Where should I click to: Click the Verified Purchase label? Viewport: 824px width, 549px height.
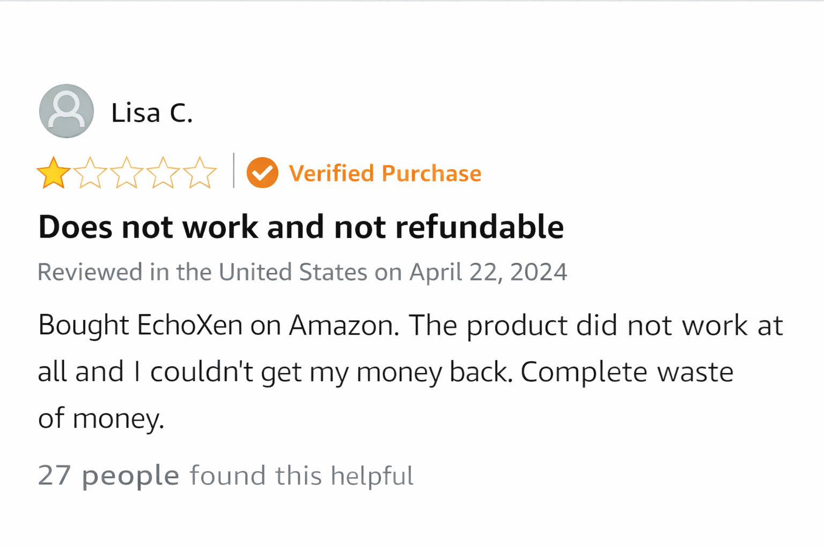click(x=385, y=173)
